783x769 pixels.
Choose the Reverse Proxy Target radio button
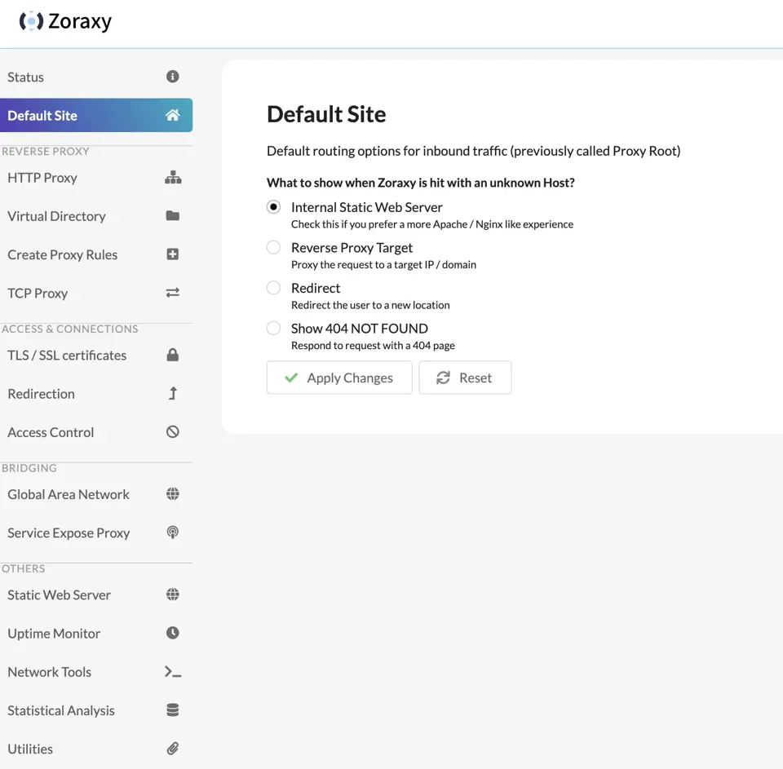click(273, 247)
